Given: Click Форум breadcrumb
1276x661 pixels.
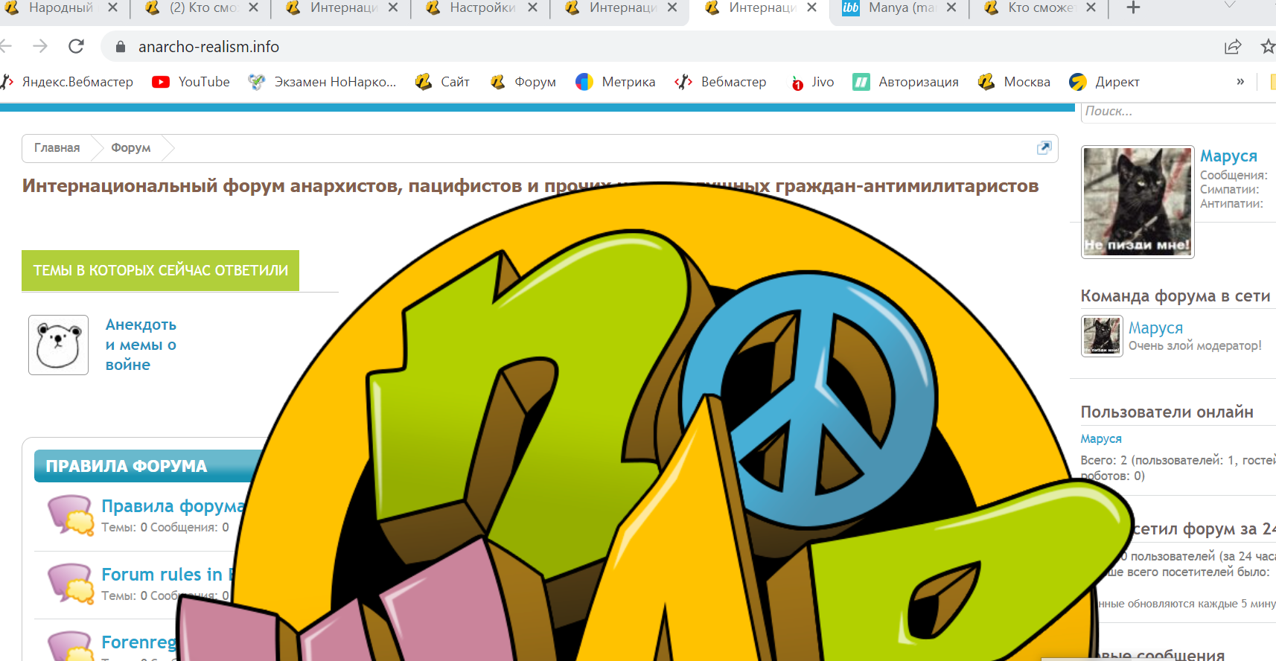Looking at the screenshot, I should [x=131, y=148].
